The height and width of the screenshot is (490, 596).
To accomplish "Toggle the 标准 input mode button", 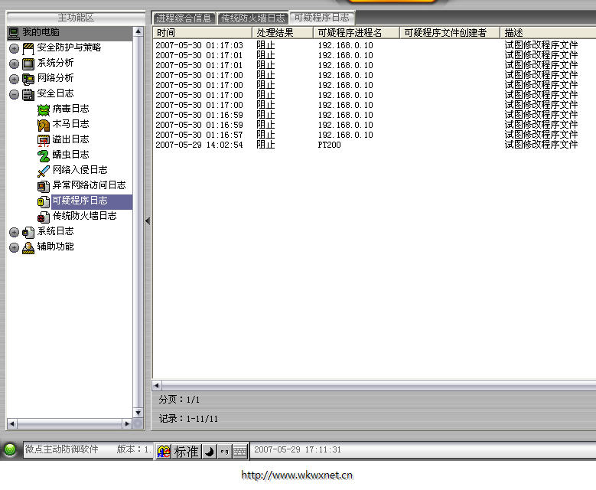I will click(186, 452).
